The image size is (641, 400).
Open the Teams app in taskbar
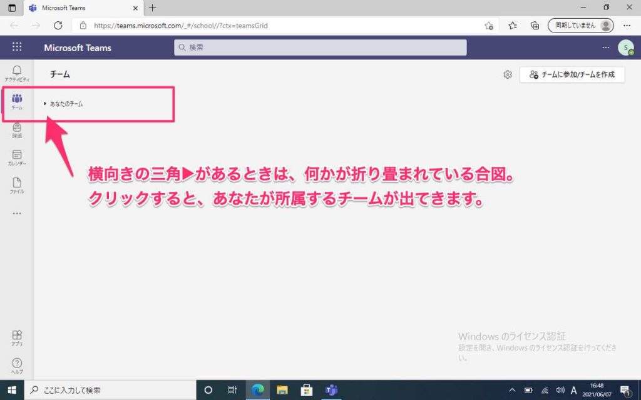[x=331, y=390]
